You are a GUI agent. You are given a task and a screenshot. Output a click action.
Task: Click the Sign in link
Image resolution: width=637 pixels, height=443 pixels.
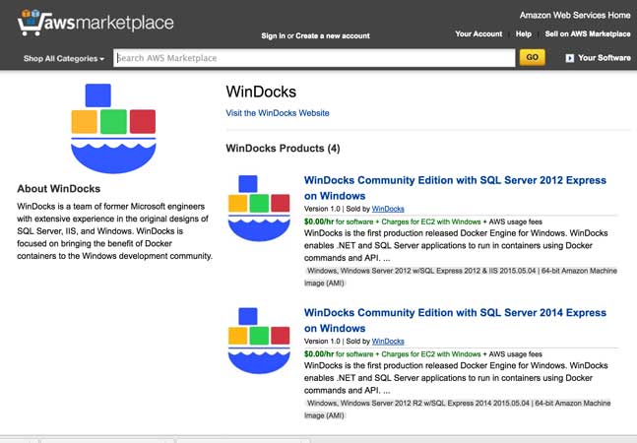coord(273,35)
